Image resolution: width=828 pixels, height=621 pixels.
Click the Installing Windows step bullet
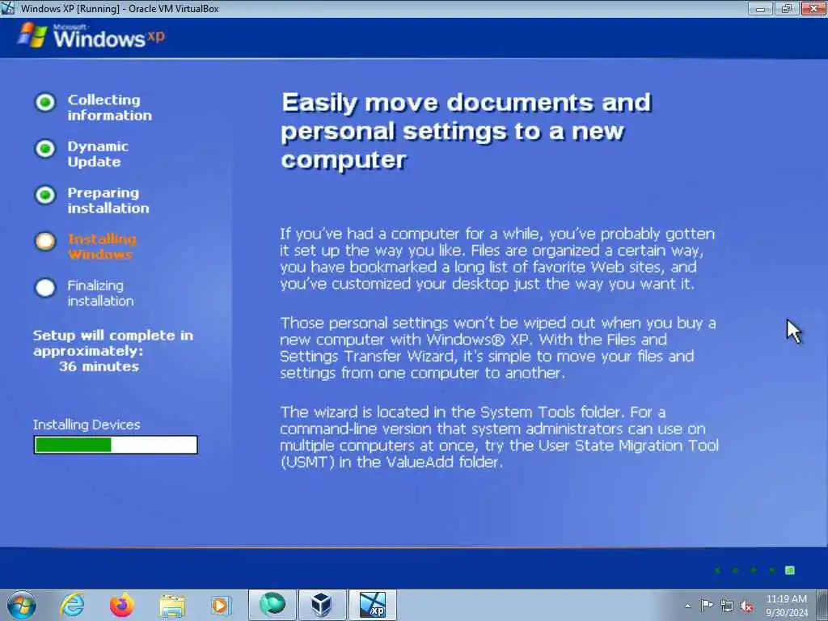coord(45,241)
